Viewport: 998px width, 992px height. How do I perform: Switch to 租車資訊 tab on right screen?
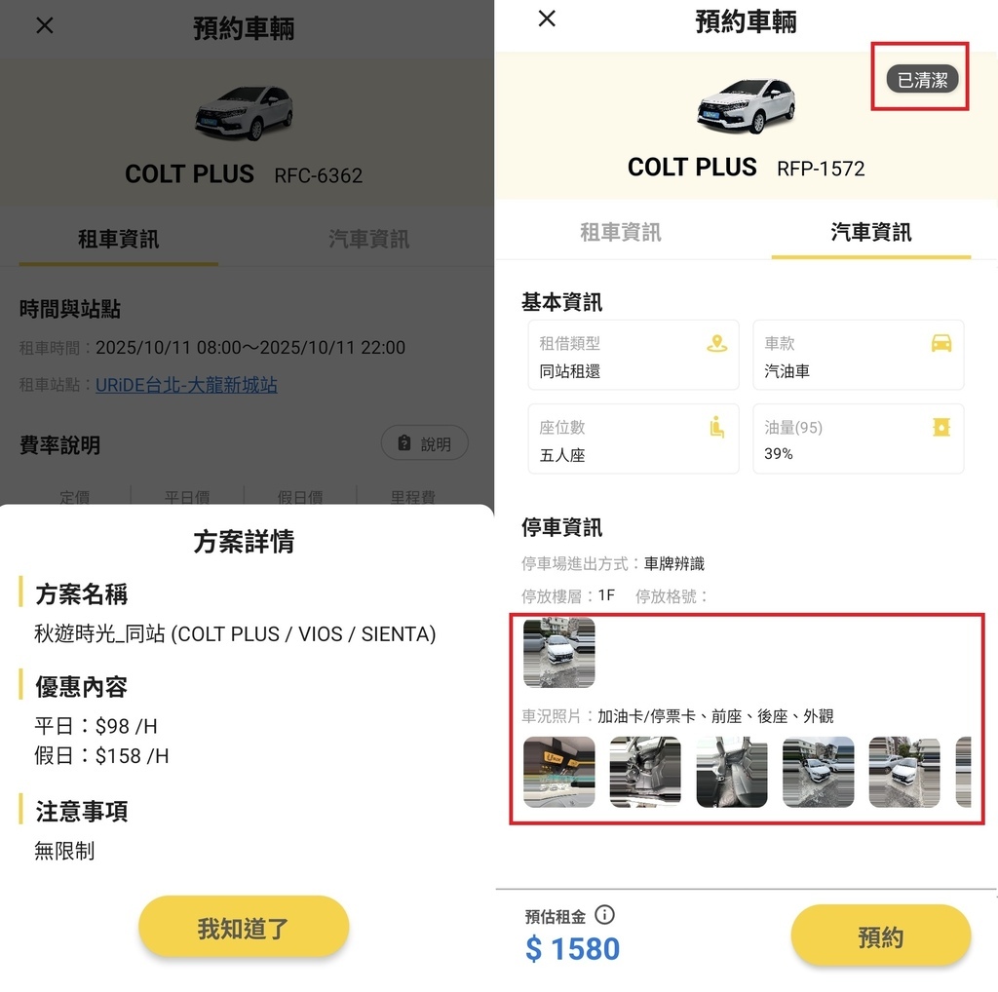(x=620, y=232)
